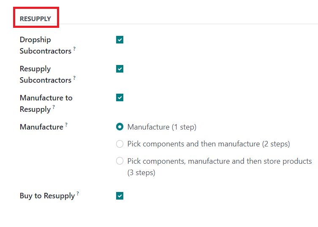Click the question mark after Manufacture to Resupply
The height and width of the screenshot is (227, 318).
point(54,107)
